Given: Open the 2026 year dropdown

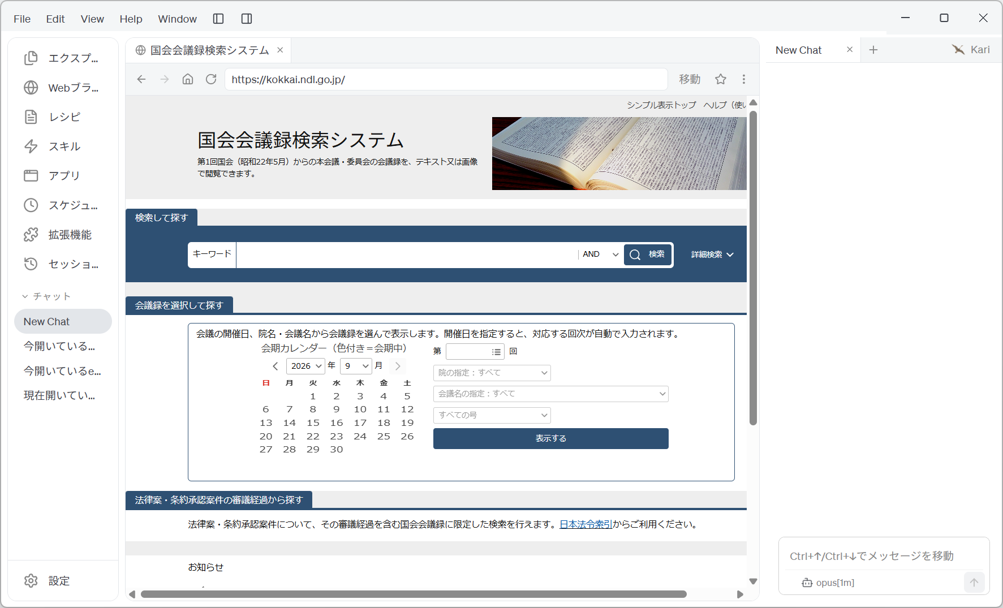Looking at the screenshot, I should [305, 366].
